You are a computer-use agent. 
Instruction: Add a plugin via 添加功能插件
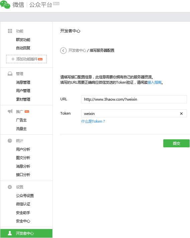pyautogui.click(x=26, y=59)
